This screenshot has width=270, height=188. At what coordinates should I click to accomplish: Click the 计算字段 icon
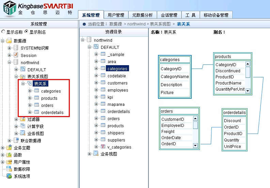pyautogui.click(x=23, y=126)
